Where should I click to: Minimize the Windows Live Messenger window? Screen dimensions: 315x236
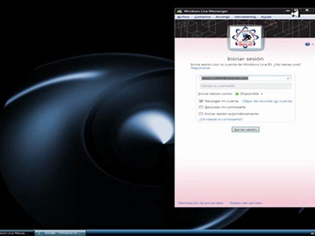(x=288, y=10)
